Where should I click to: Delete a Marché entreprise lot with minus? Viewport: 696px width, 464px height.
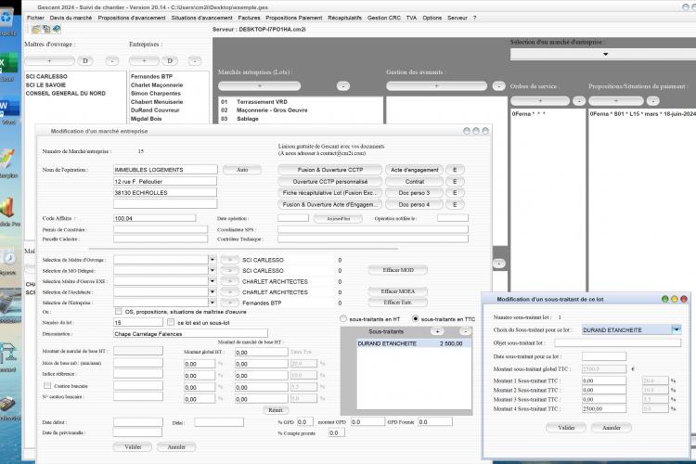343,85
